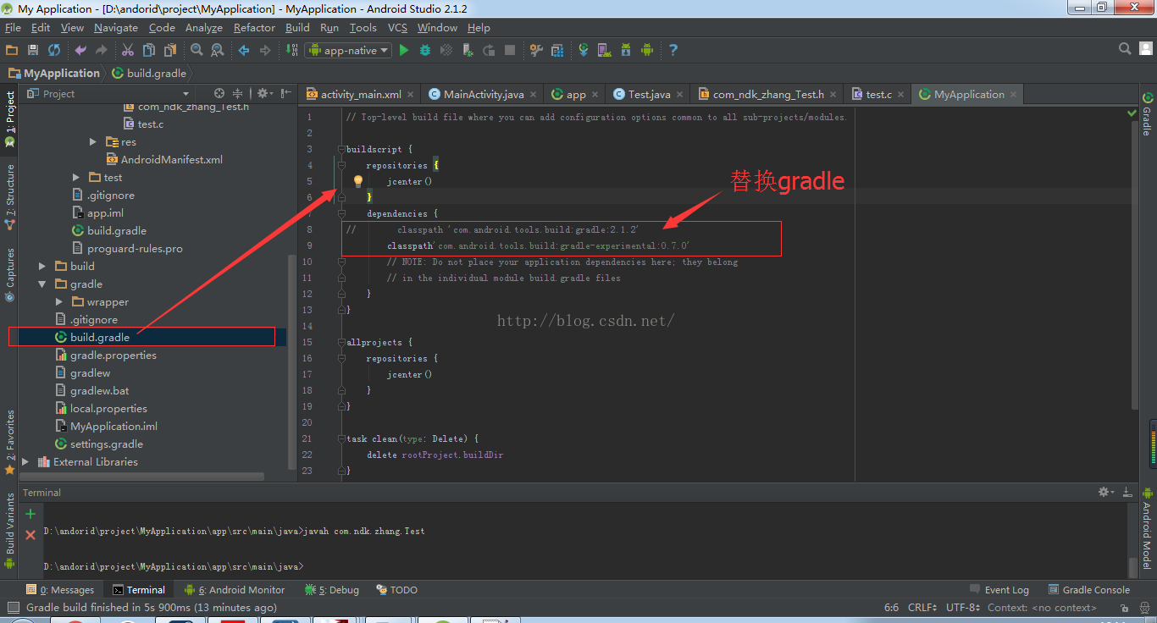
Task: Switch to activity_main.xml tab
Action: 360,94
